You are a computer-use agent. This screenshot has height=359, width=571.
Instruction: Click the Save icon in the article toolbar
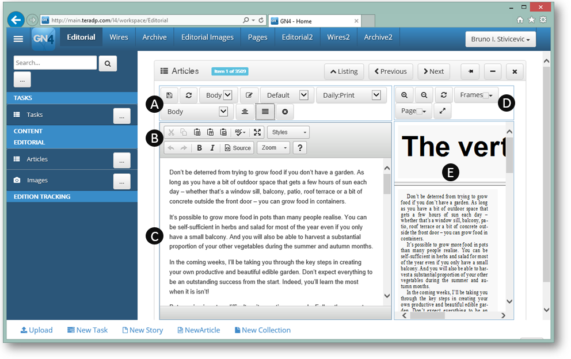click(x=169, y=95)
